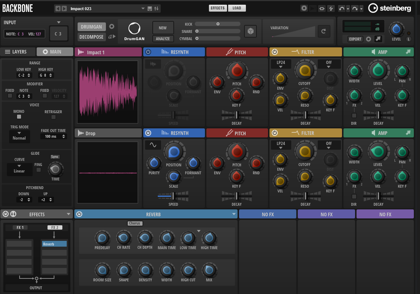This screenshot has height=294, width=420.
Task: Click the Impact 1 waveform display
Action: point(107,92)
